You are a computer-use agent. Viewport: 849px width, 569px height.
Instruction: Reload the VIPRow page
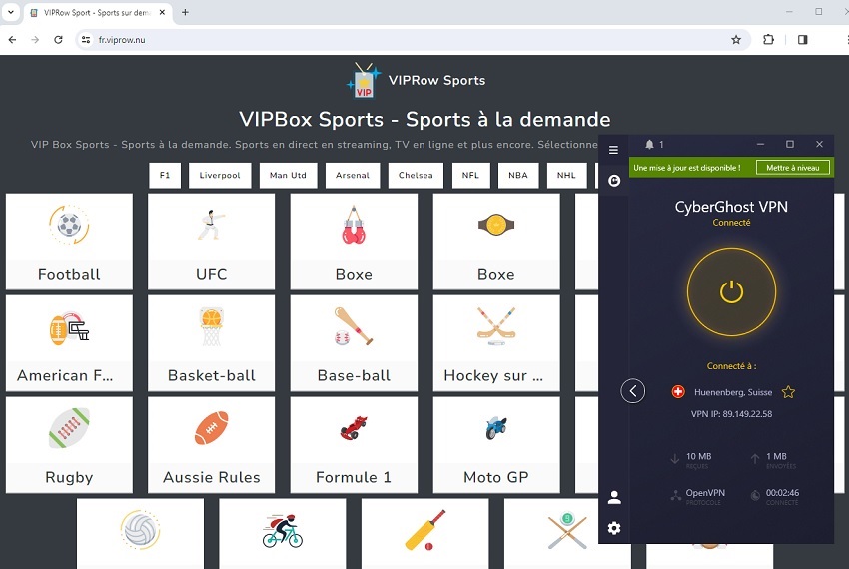click(x=59, y=40)
